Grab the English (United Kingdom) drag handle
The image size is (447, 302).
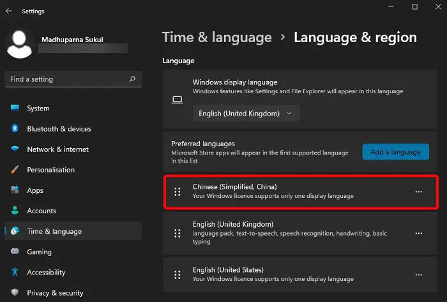point(178,233)
